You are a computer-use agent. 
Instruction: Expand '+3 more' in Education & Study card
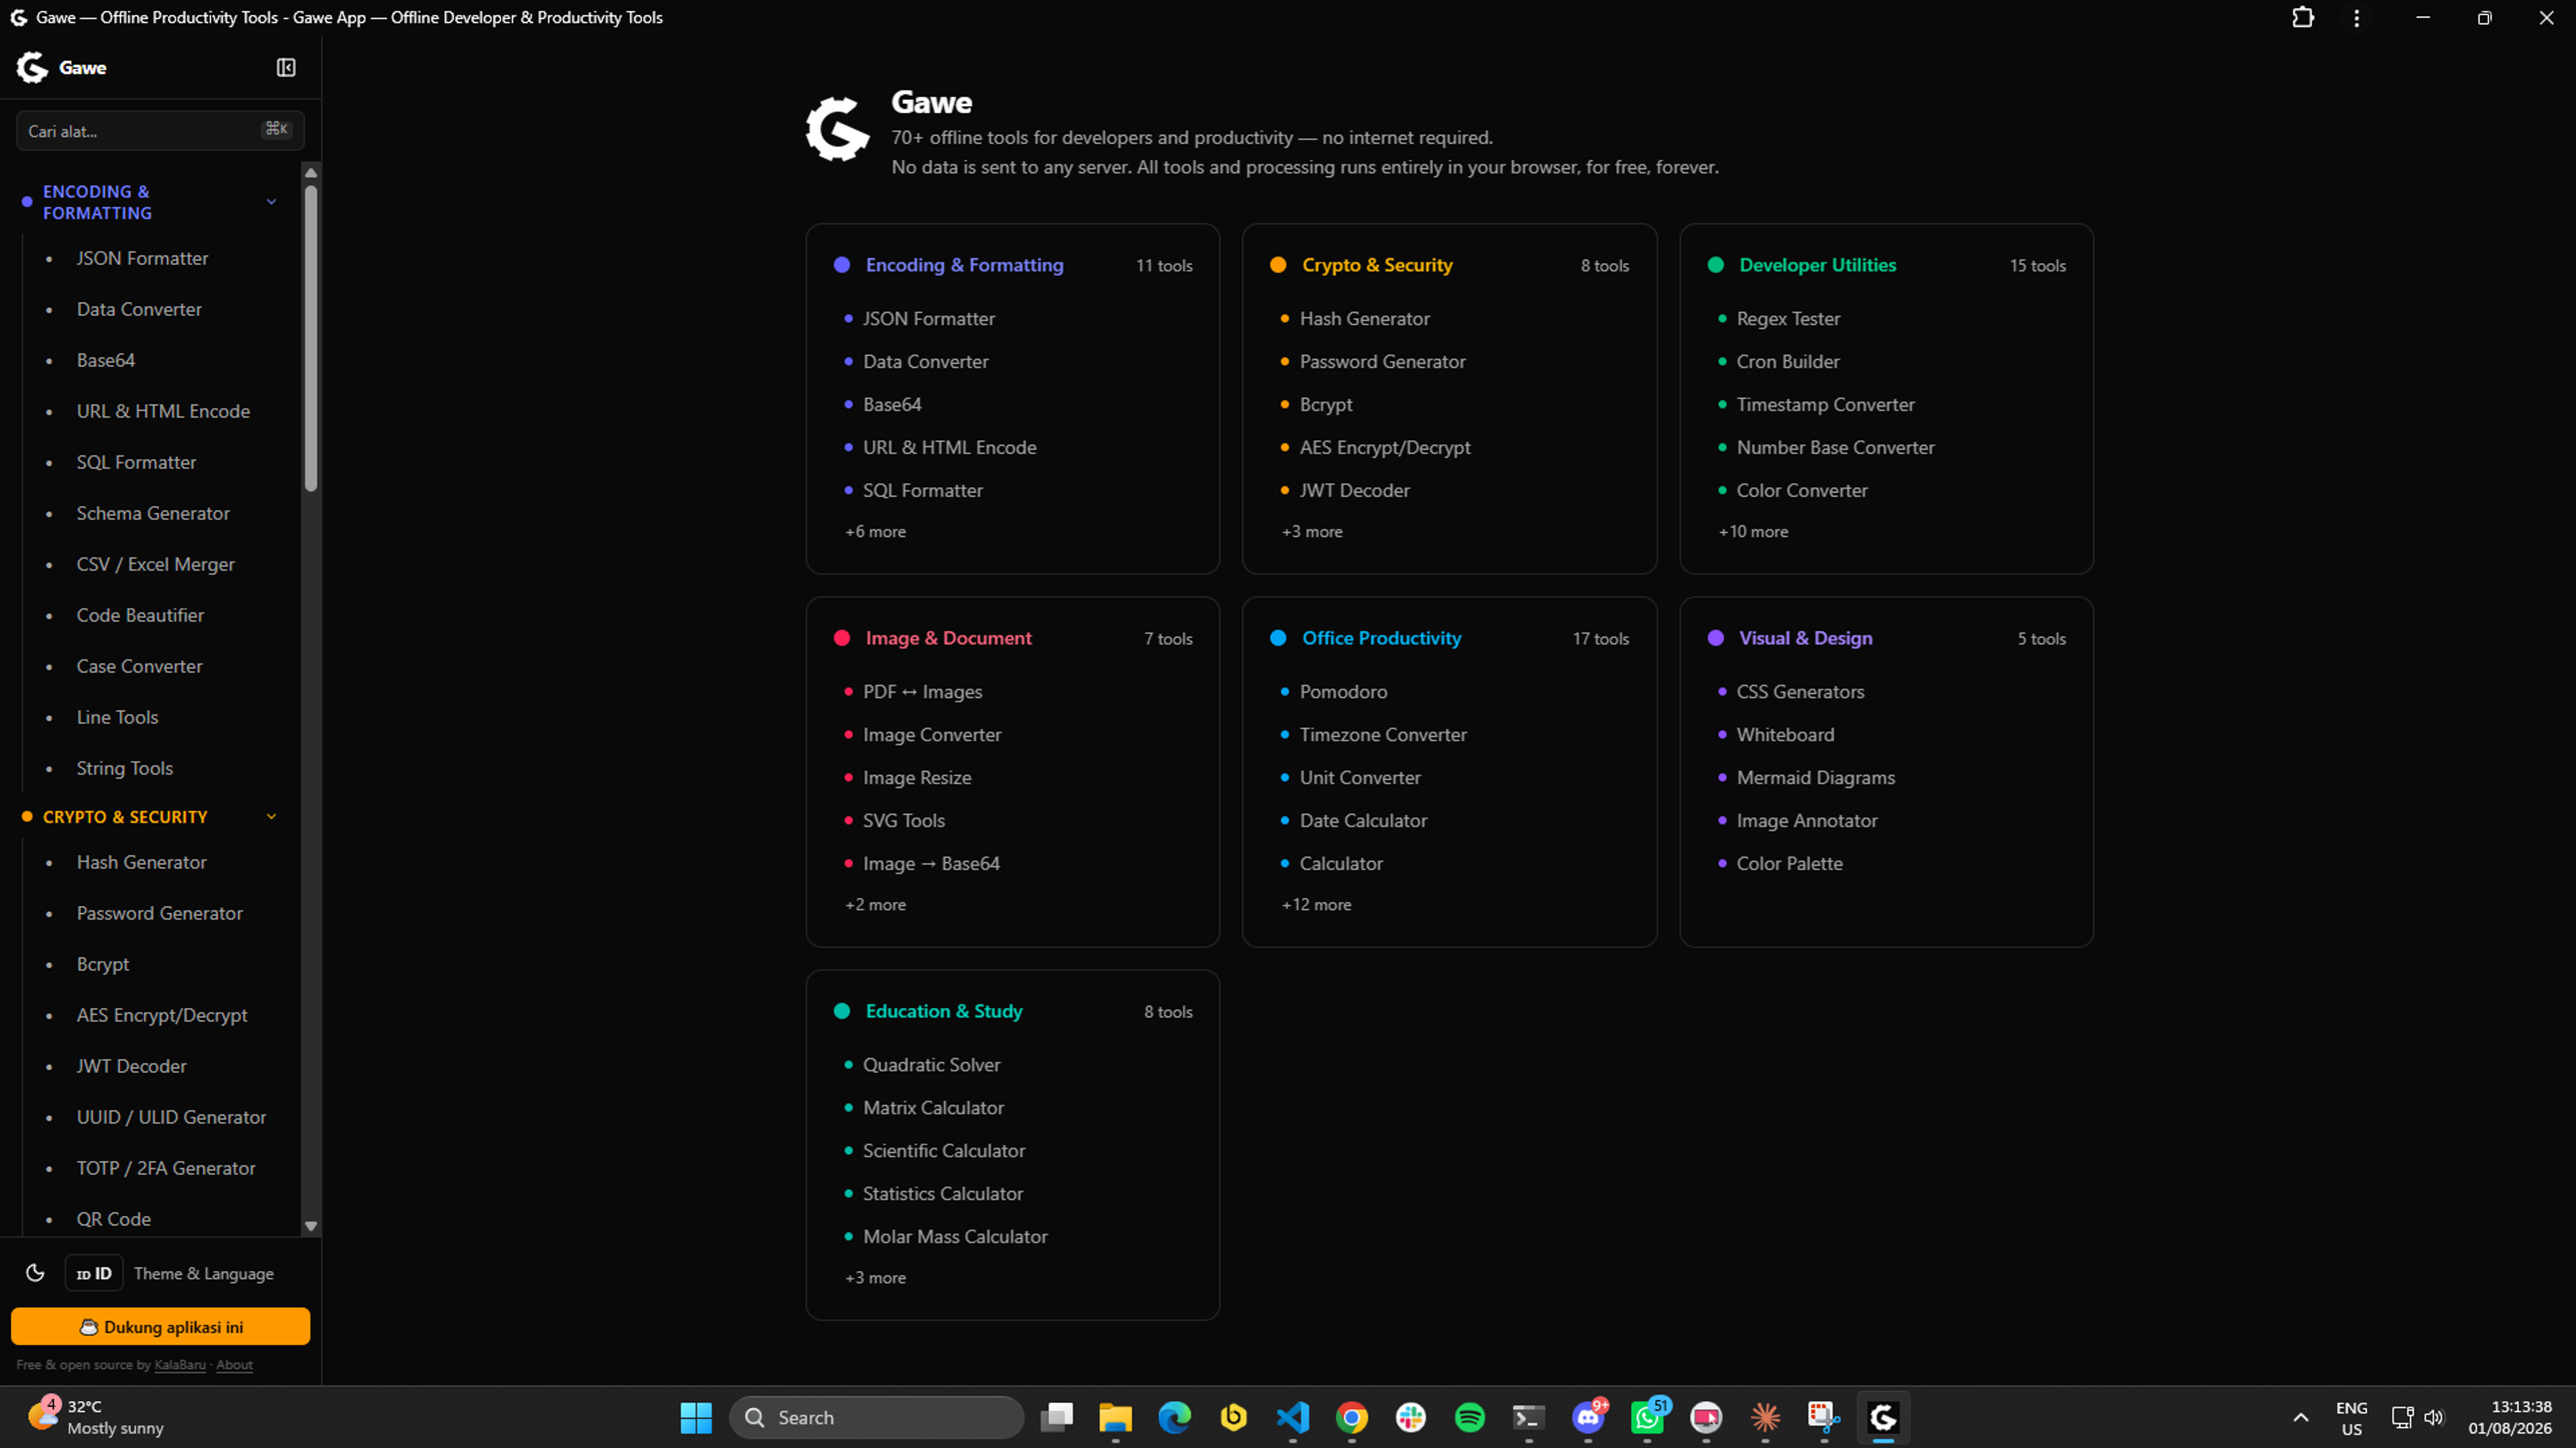875,1278
